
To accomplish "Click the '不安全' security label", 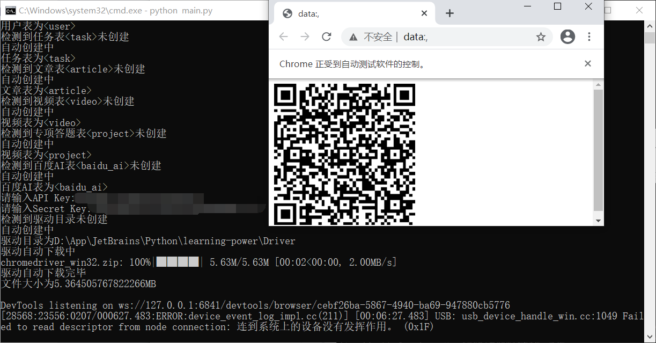I will tap(378, 37).
